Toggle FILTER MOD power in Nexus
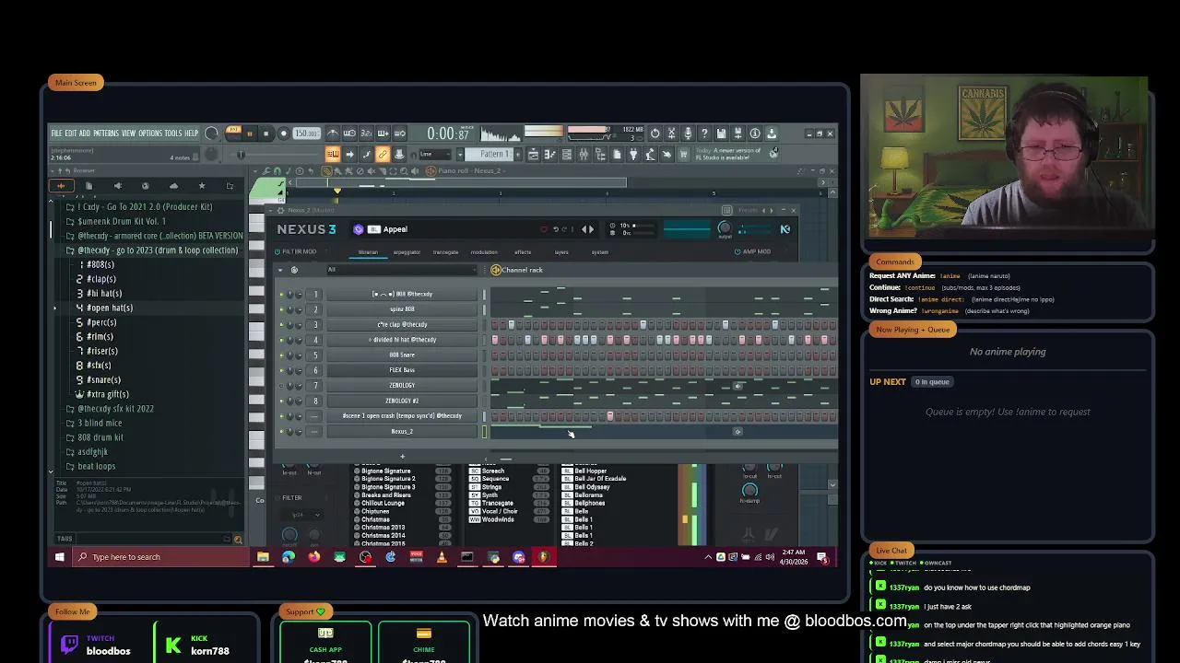This screenshot has height=663, width=1180. coord(277,251)
